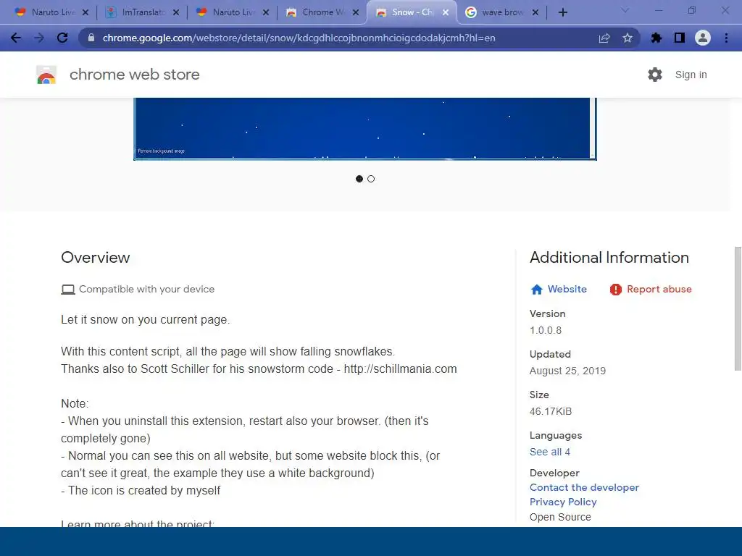Close the wave browser Google tab
This screenshot has width=742, height=556.
point(535,12)
